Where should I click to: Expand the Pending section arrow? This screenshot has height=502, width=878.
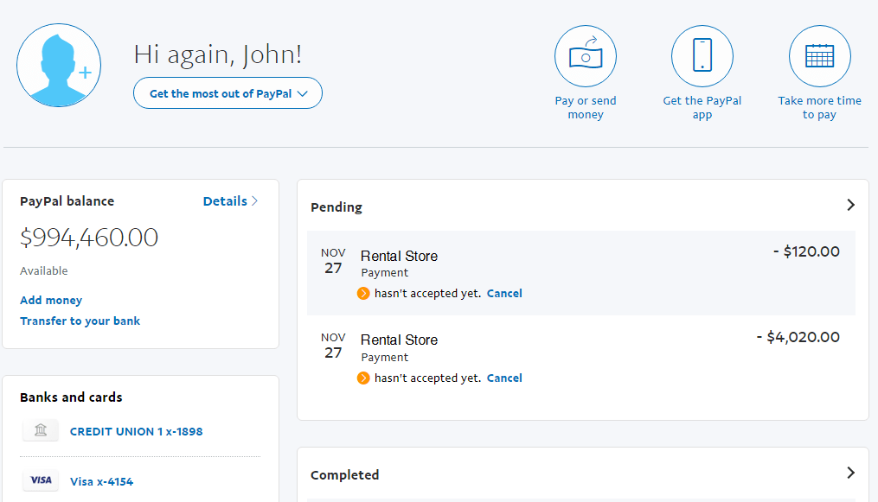pyautogui.click(x=850, y=206)
